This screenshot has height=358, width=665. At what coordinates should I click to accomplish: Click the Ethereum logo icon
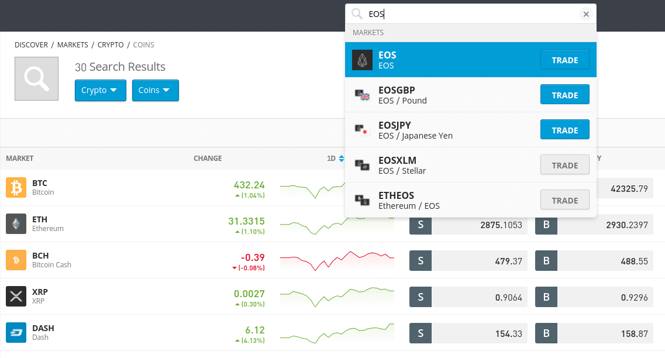point(16,223)
